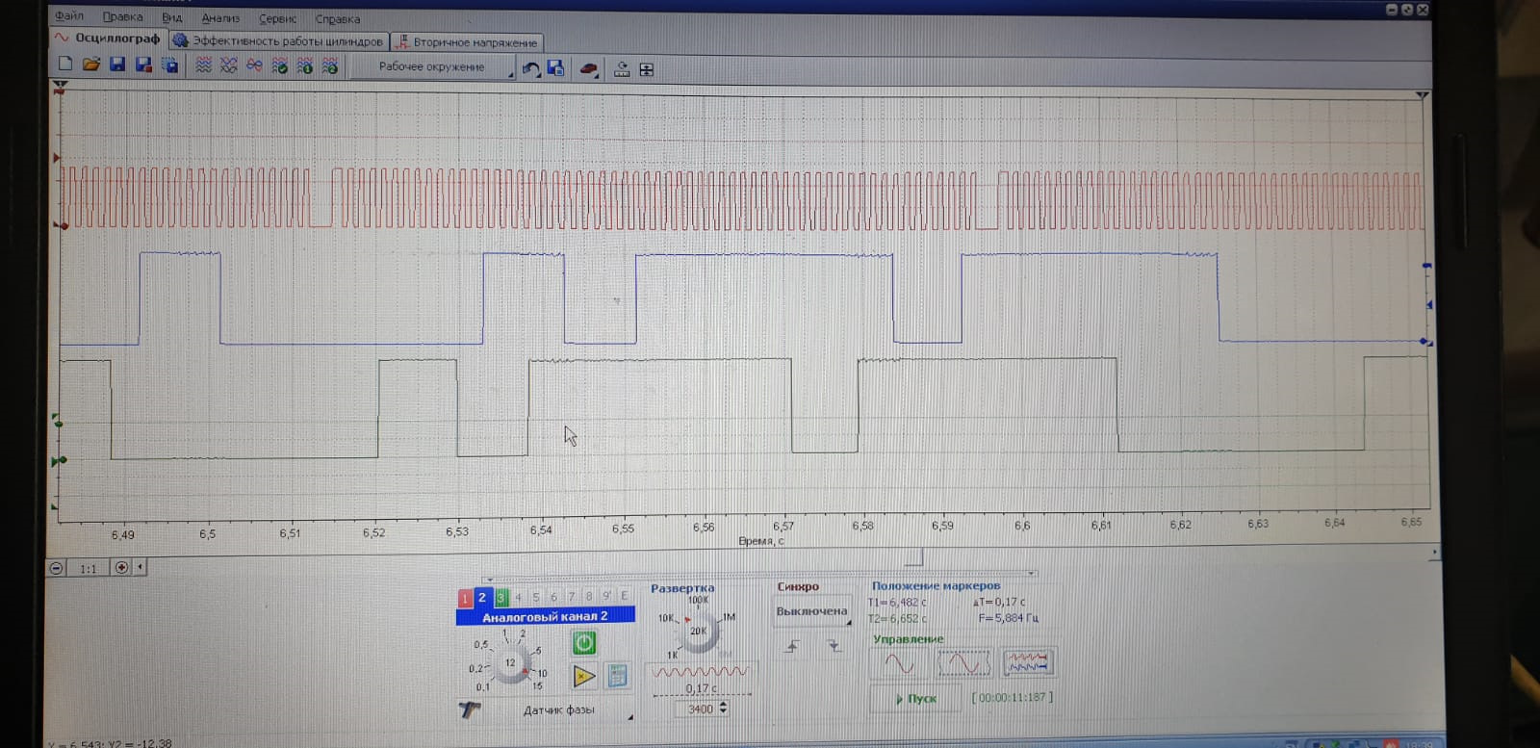The width and height of the screenshot is (1540, 748).
Task: Adjust the Развертка sample rate knob
Action: 698,632
